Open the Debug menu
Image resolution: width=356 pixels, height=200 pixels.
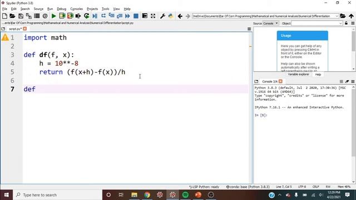coord(61,9)
